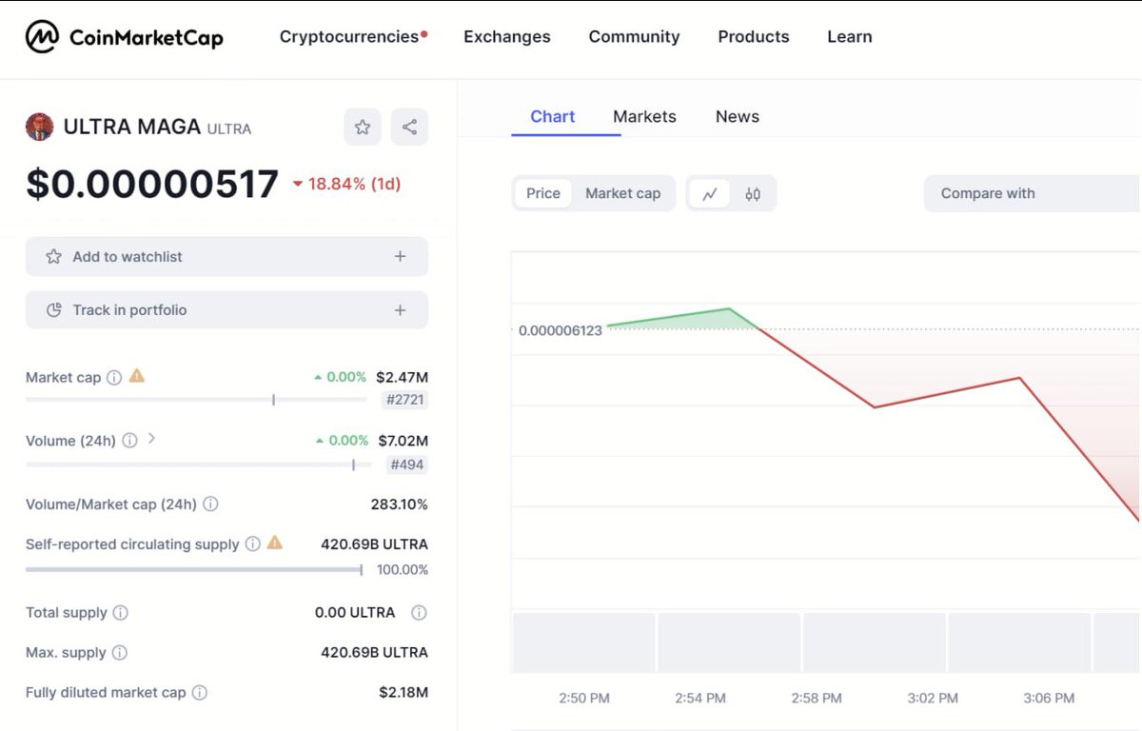Screen dimensions: 1142x731
Task: Open Self-reported circulating supply info icon
Action: click(252, 544)
